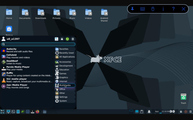Open DeaDBeeF music player
The image size is (193, 120).
[27, 62]
